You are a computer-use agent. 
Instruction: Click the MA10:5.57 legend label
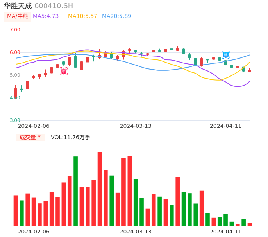pyautogui.click(x=82, y=16)
